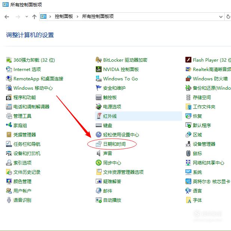
Task: Click the 触控板 icon
Action: (x=99, y=98)
